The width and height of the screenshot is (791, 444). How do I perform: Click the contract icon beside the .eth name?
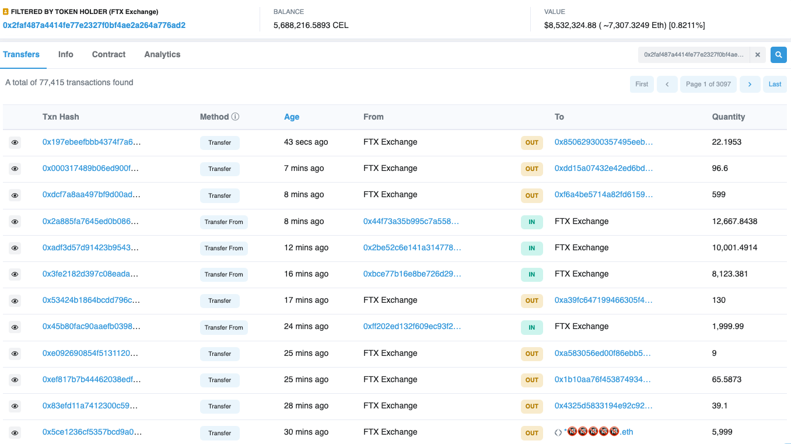558,432
